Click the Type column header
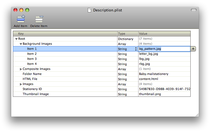The width and height of the screenshot is (210, 132). (128, 34)
